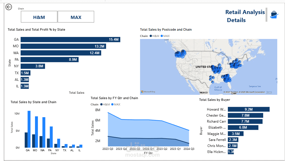Screen dimensions: 285x161
Task: Click the light blue MAX column for NY
Action: (59, 143)
